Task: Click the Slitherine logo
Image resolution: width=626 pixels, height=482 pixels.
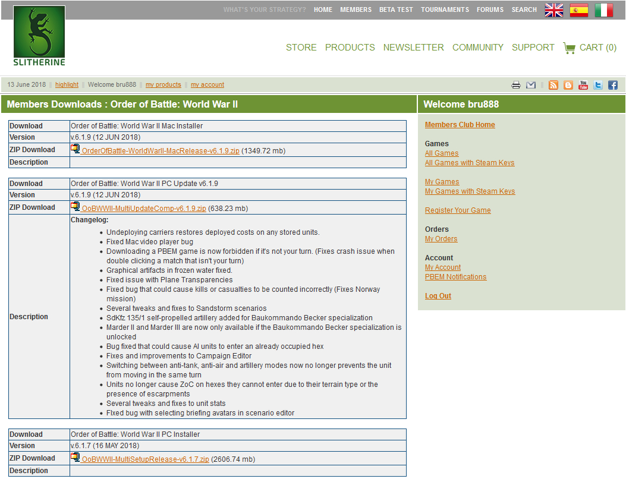Action: [x=39, y=36]
